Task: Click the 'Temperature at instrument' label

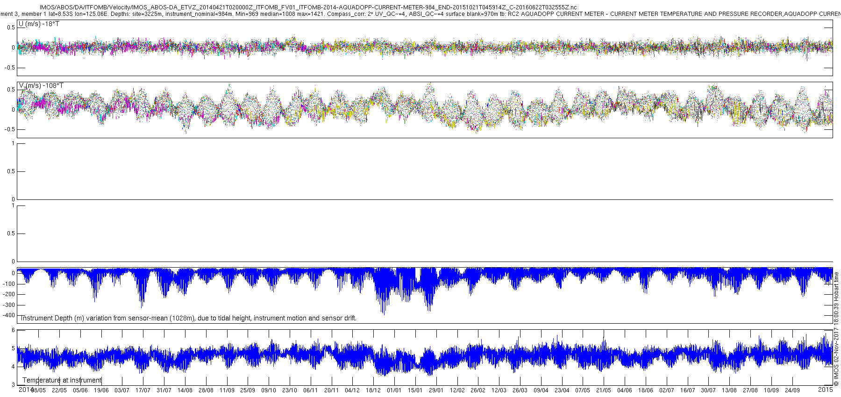Action: 62,380
